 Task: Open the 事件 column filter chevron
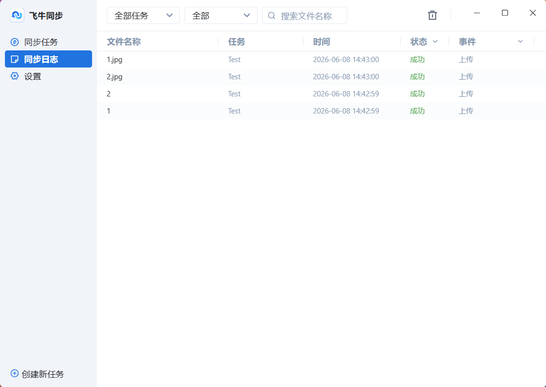click(520, 42)
